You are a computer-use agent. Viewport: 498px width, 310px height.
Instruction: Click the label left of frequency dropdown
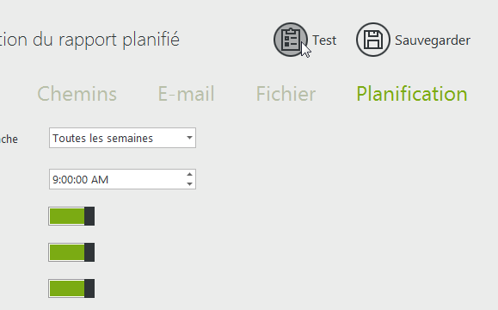[x=9, y=139]
